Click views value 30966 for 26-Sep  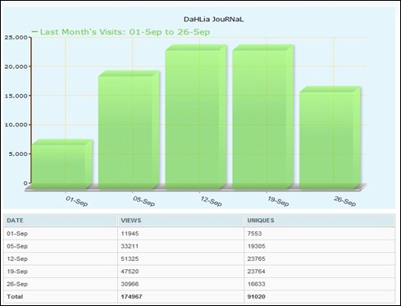130,284
